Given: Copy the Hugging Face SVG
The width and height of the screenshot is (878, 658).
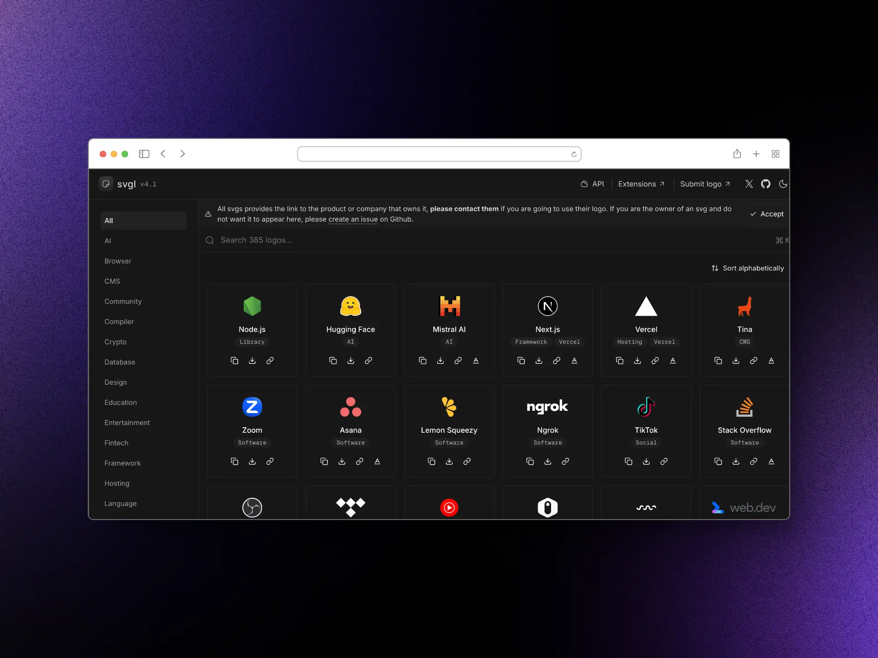Looking at the screenshot, I should click(333, 361).
